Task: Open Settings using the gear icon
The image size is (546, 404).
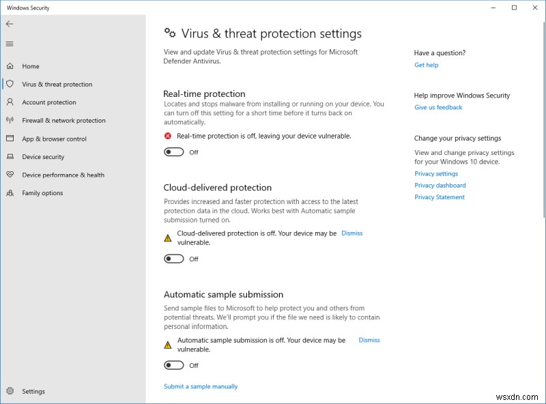Action: click(10, 391)
